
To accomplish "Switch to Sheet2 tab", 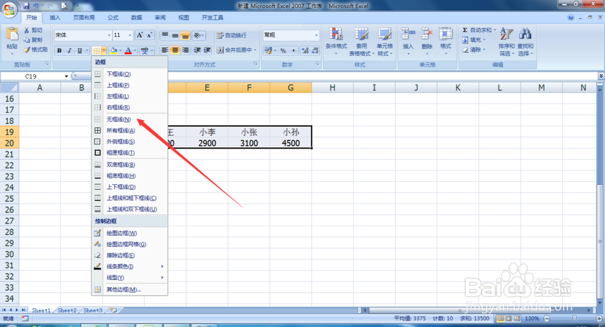I will click(67, 311).
